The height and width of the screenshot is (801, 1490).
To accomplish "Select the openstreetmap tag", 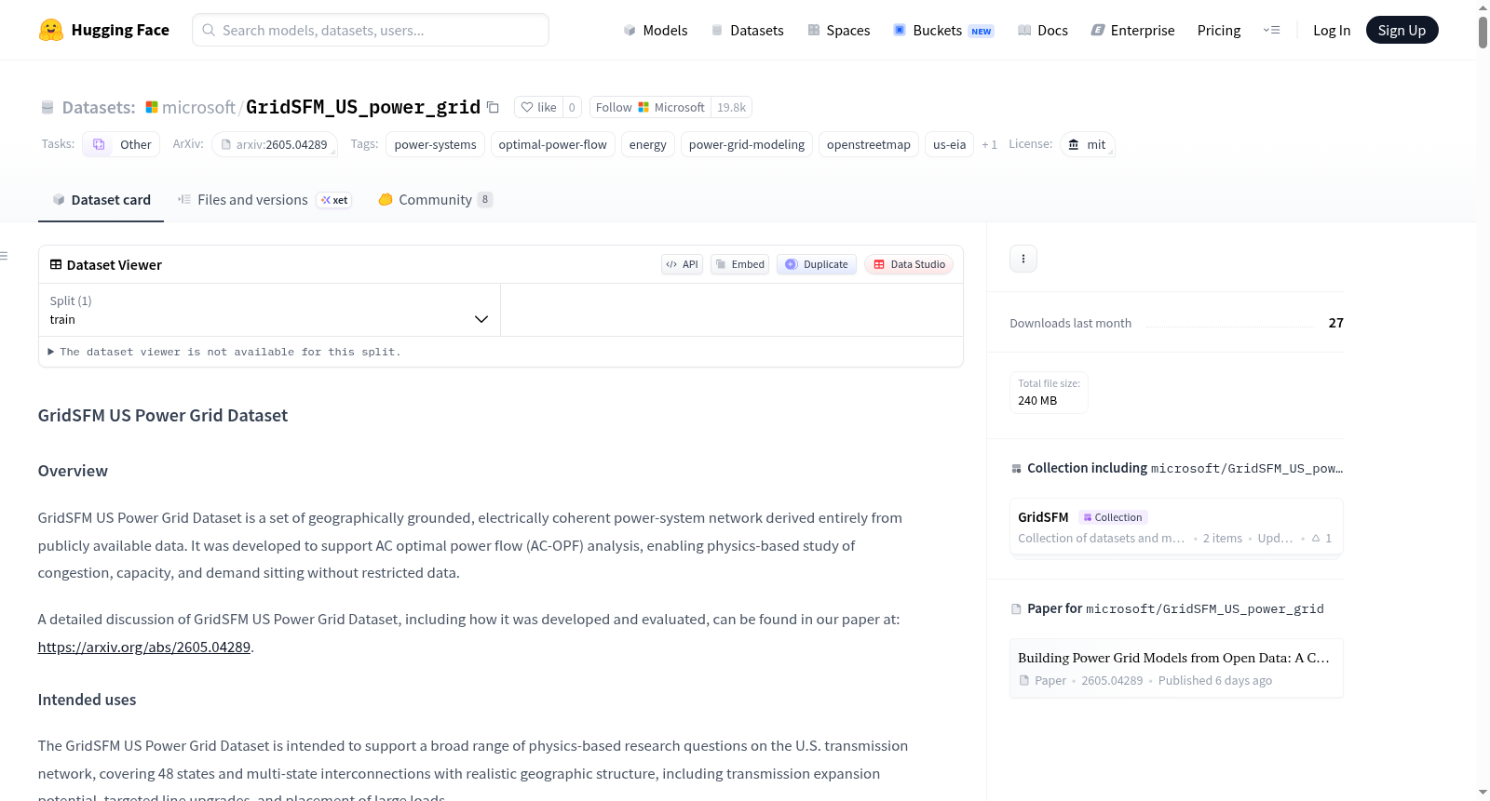I will 869,145.
